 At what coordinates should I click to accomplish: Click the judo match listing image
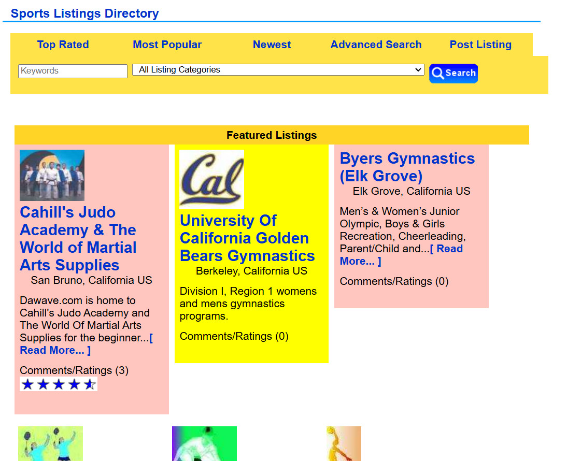(x=204, y=443)
